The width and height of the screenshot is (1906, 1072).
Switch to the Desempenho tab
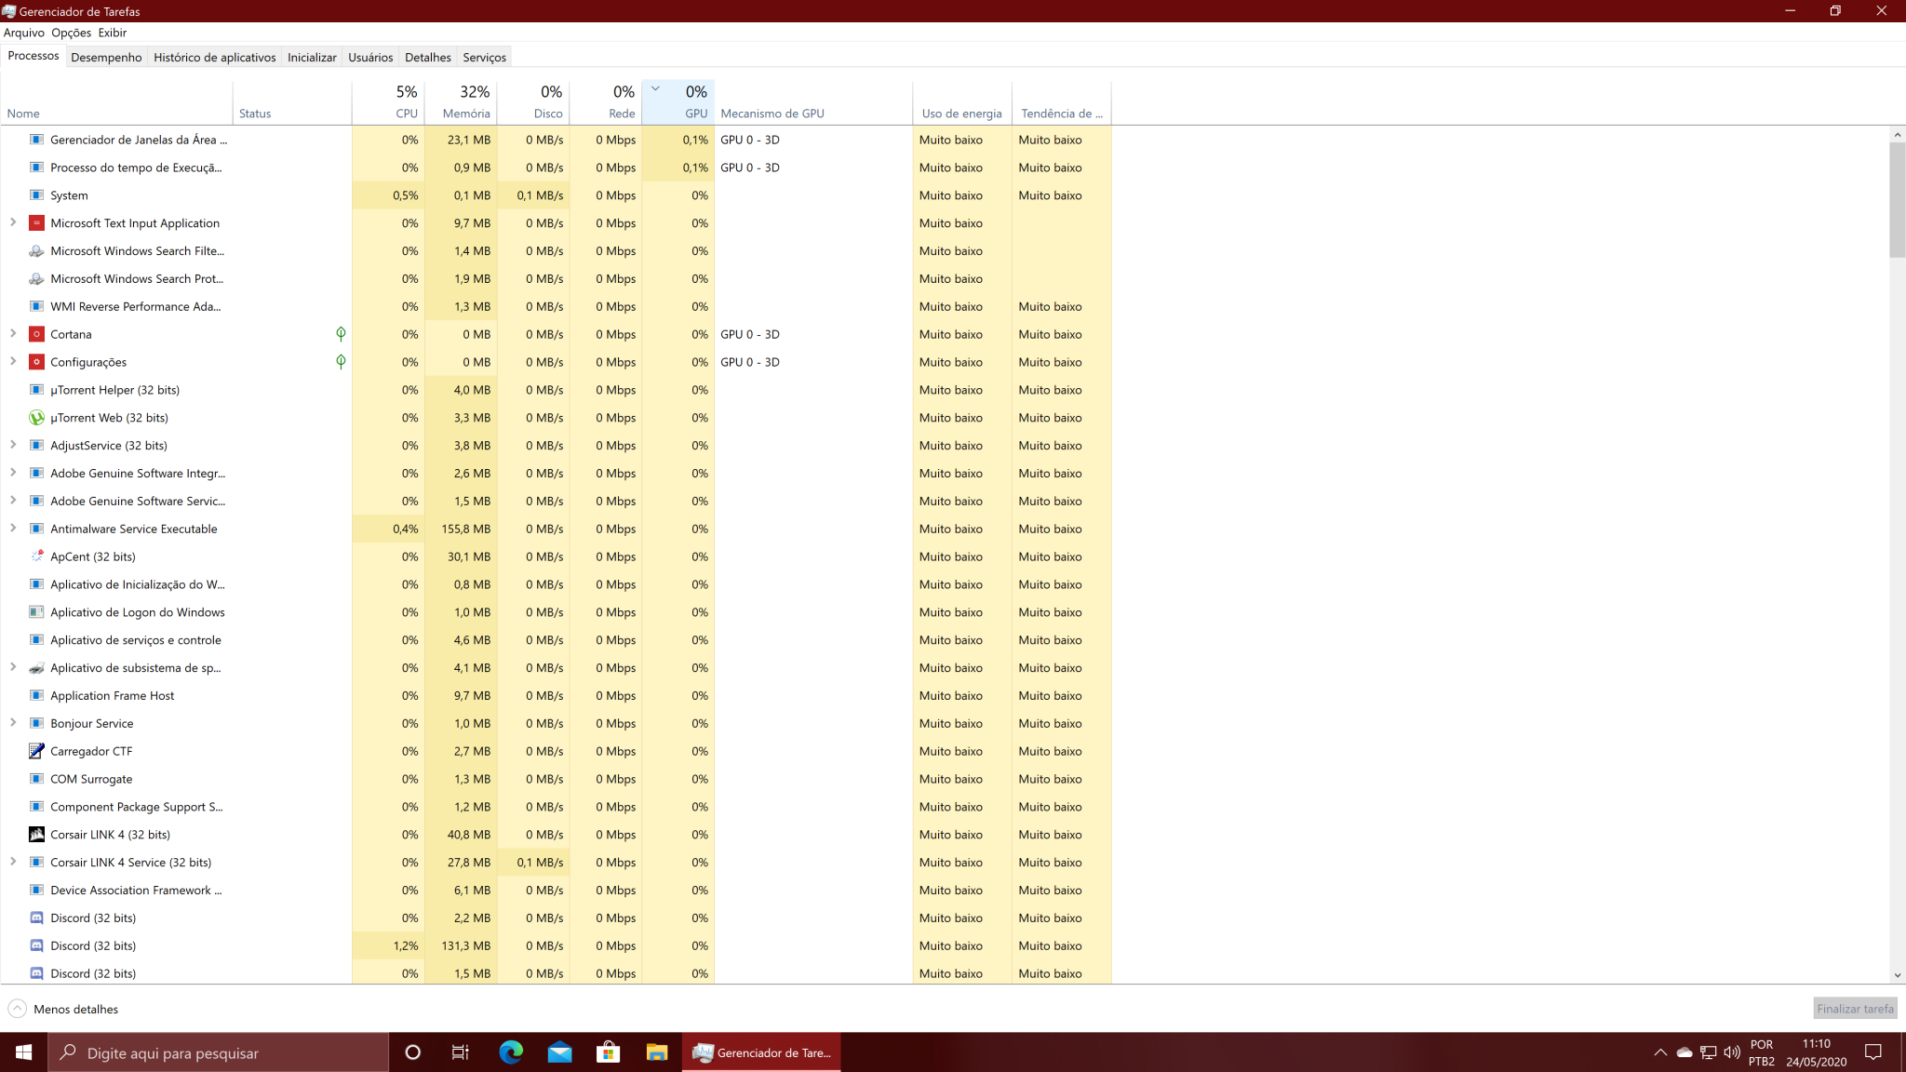coord(106,58)
